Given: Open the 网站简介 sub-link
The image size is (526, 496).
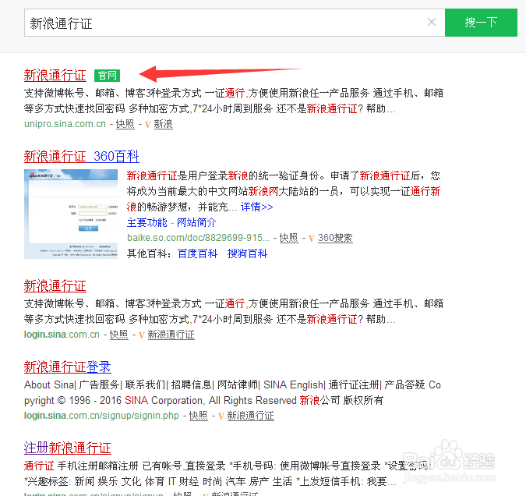Looking at the screenshot, I should click(x=196, y=222).
